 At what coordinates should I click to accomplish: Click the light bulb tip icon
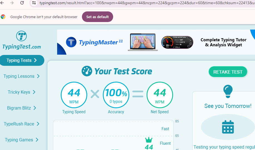click(x=228, y=91)
